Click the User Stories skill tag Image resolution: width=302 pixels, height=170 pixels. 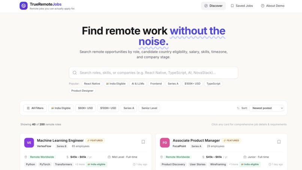coord(197,164)
